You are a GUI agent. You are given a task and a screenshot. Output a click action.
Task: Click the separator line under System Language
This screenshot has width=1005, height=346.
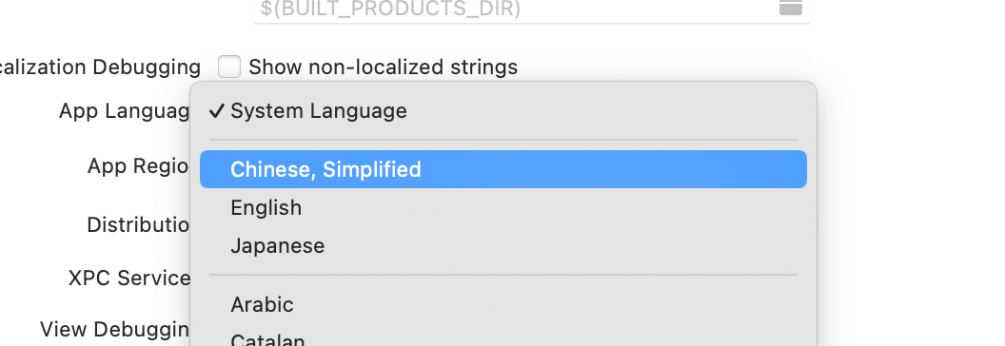point(503,140)
